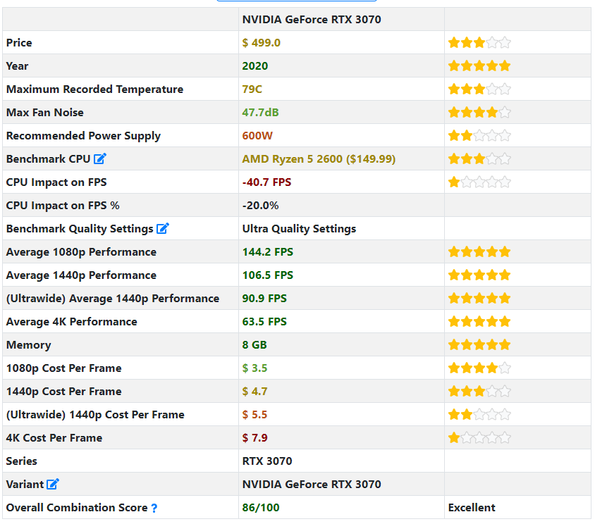Image resolution: width=595 pixels, height=524 pixels.
Task: Select the $ 499.0 price value
Action: pos(261,42)
